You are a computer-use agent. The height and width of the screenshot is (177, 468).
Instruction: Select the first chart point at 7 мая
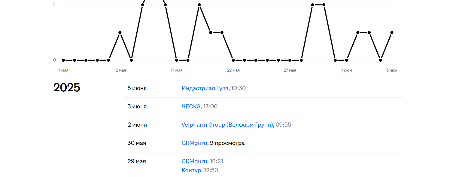[x=63, y=60]
